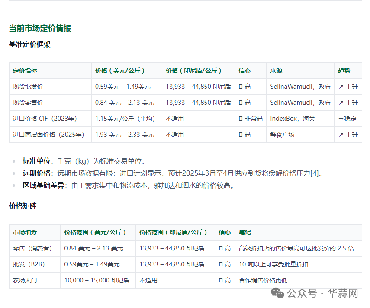The height and width of the screenshot is (308, 370).
Task: Click the stable arrow in the CIF row
Action: click(x=341, y=119)
